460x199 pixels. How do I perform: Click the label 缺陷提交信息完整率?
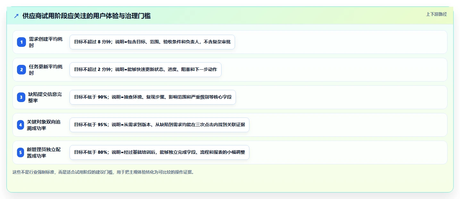(x=46, y=97)
